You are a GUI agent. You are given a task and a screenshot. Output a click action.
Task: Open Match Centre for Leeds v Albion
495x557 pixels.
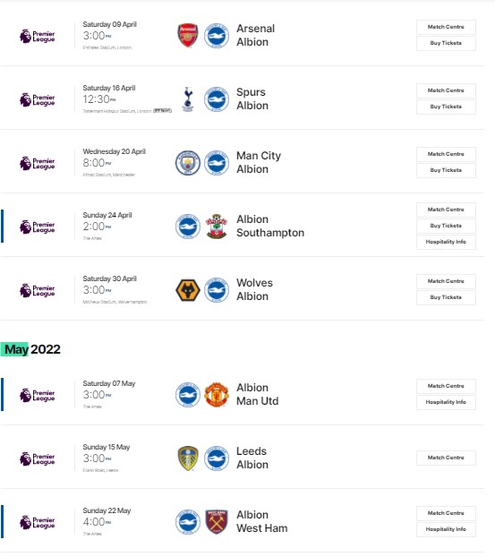coord(446,458)
